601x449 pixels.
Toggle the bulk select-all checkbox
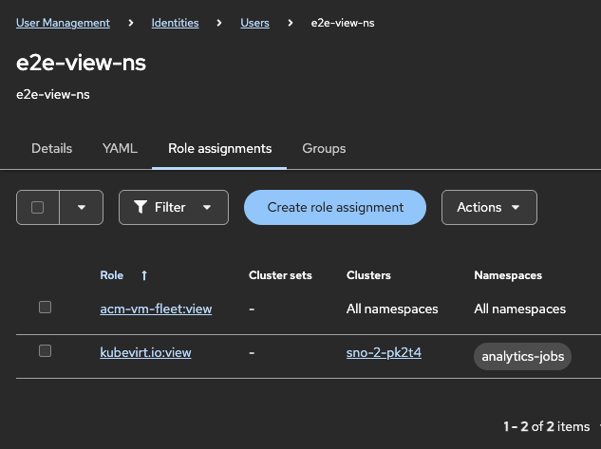(38, 207)
